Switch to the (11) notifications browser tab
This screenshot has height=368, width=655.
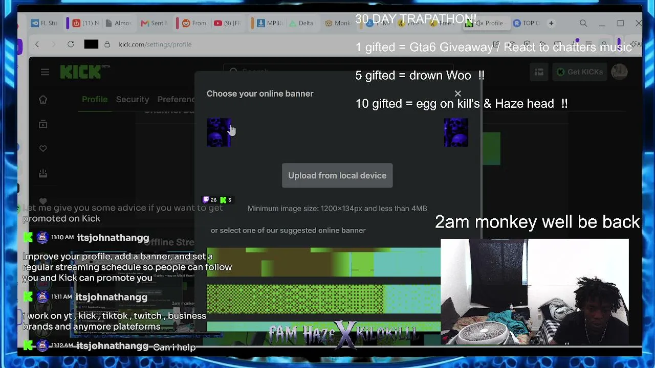point(86,23)
